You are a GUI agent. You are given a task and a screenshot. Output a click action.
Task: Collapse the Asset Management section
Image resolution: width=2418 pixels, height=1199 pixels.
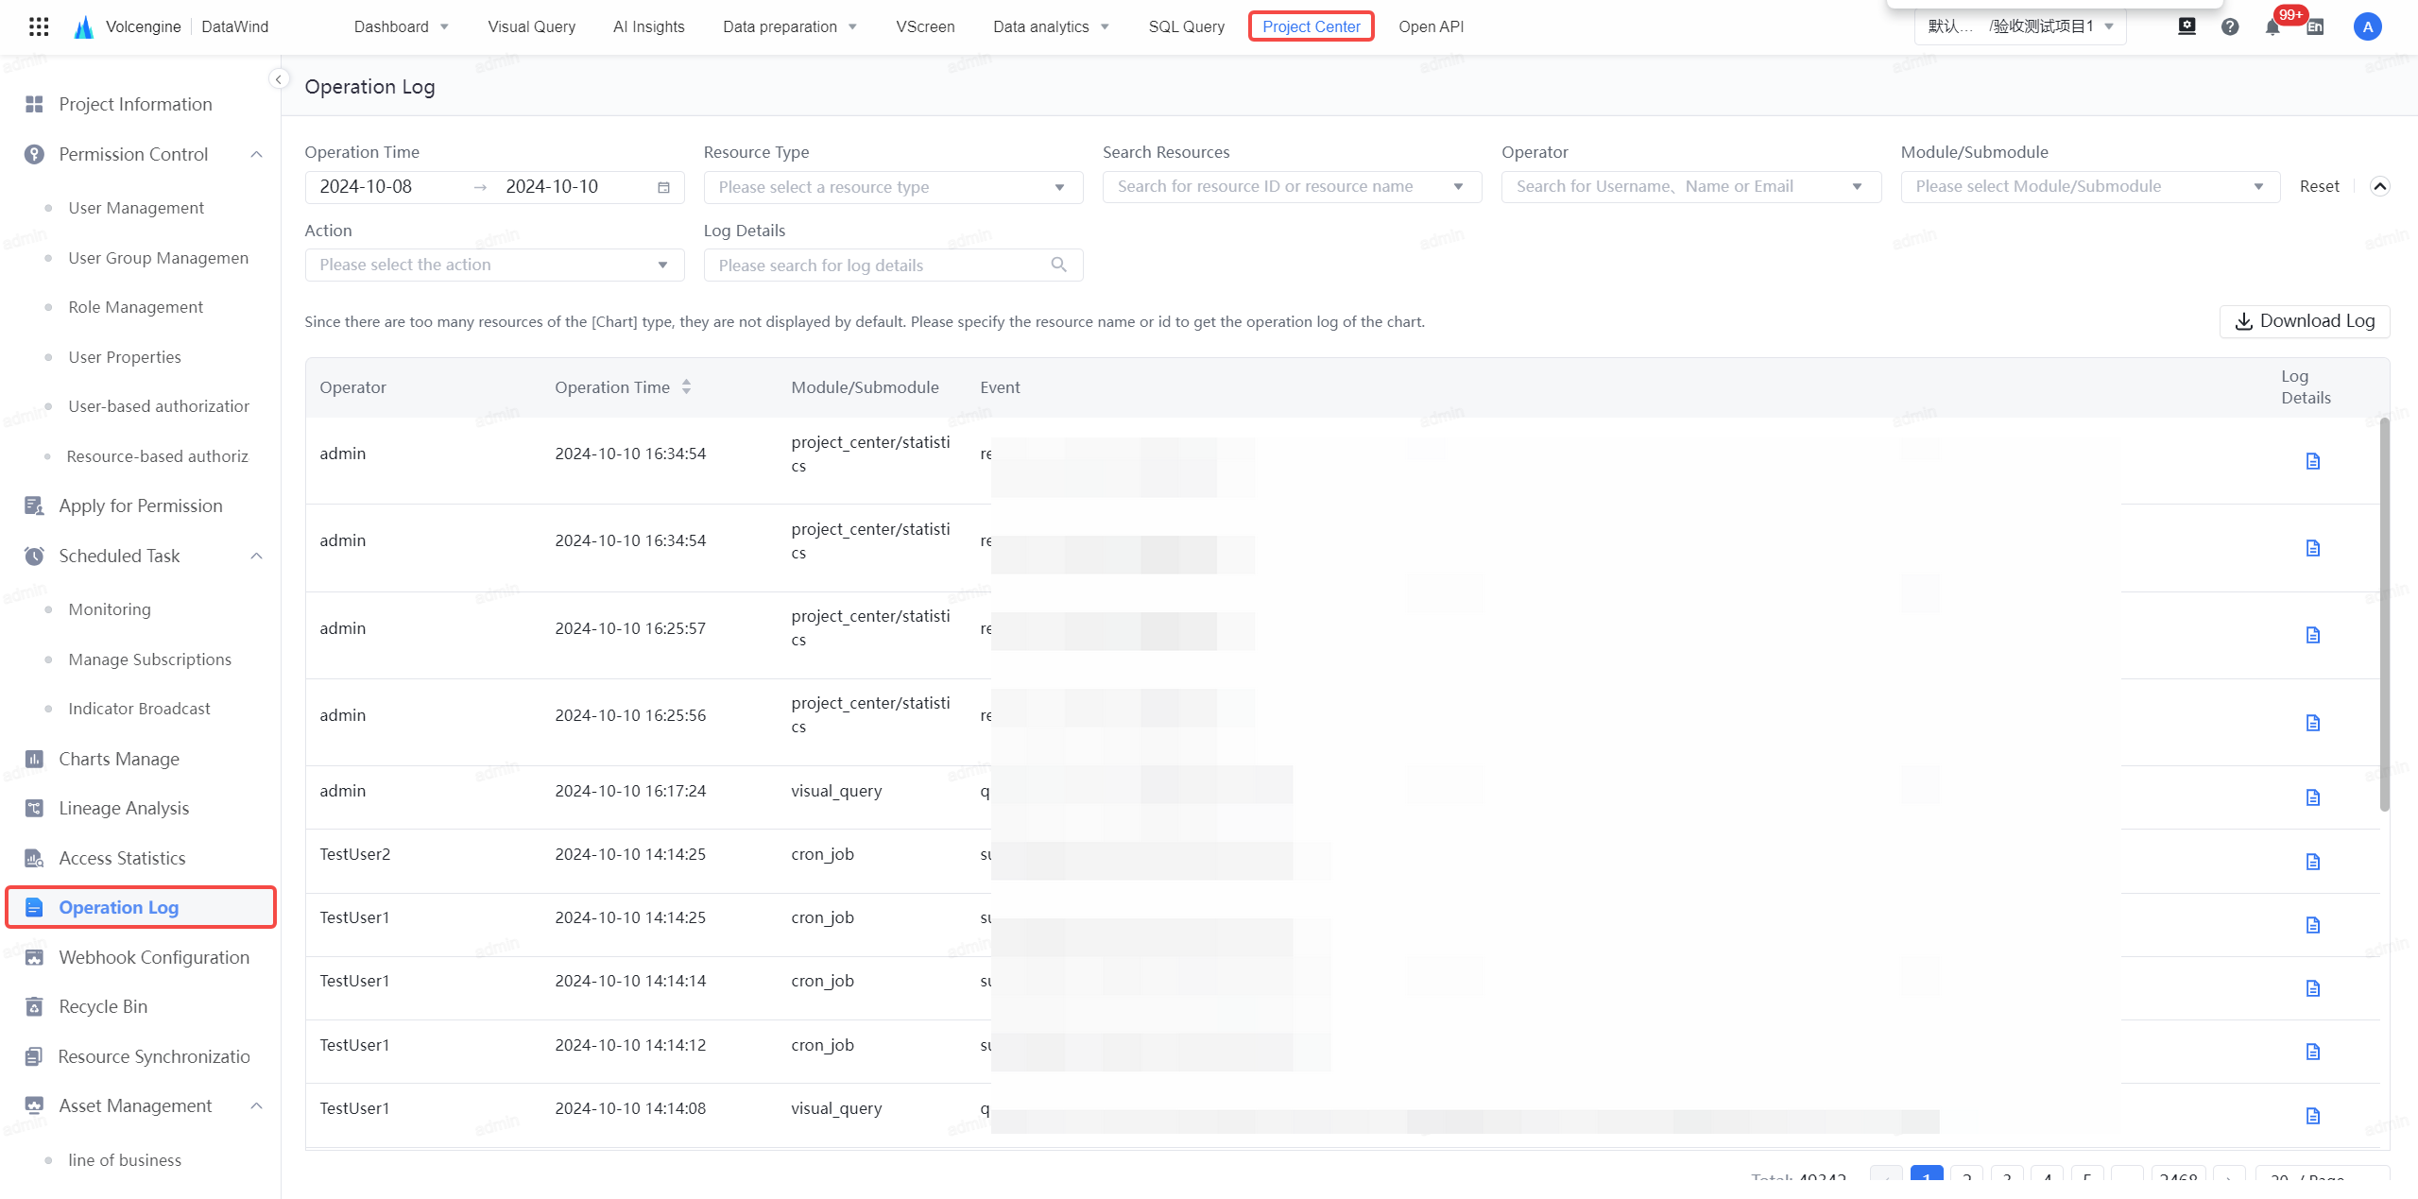pos(256,1105)
